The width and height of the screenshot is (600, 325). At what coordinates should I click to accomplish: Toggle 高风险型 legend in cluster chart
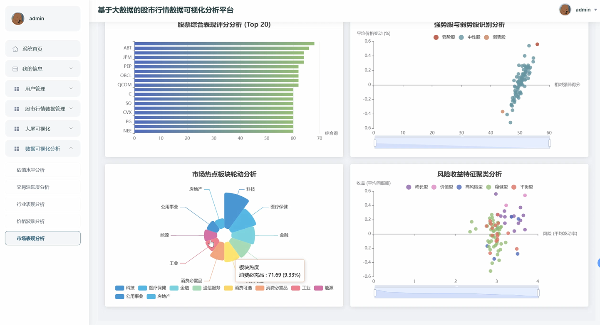pos(470,187)
